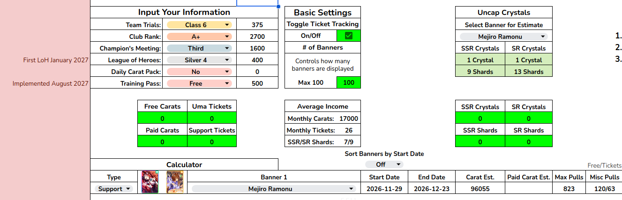Select the Basic Settings header
Image resolution: width=622 pixels, height=200 pixels.
pos(322,13)
